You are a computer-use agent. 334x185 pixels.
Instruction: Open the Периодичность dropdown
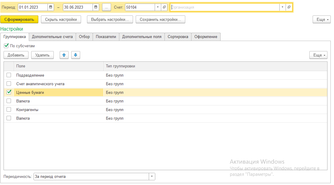(152, 177)
